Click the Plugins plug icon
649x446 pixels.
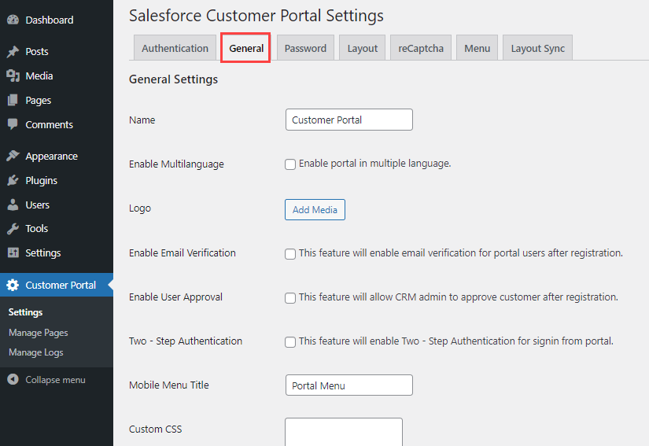tap(13, 180)
